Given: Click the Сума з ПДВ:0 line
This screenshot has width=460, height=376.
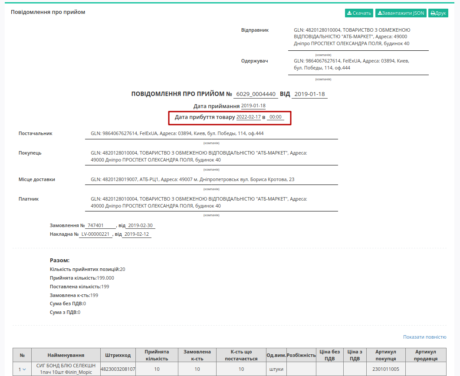Looking at the screenshot, I should click(65, 312).
